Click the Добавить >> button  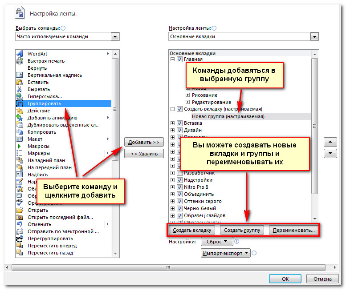pos(143,142)
